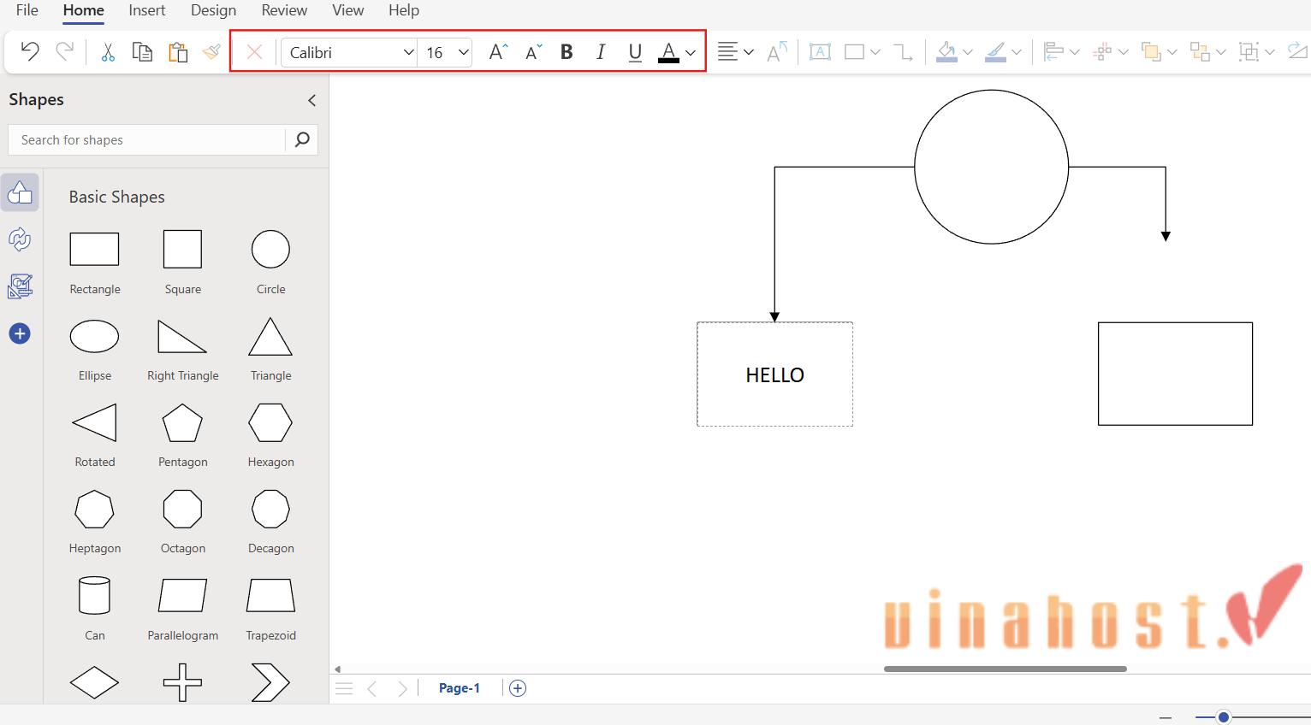The image size is (1311, 725).
Task: Click the zoom out minus button
Action: (1165, 717)
